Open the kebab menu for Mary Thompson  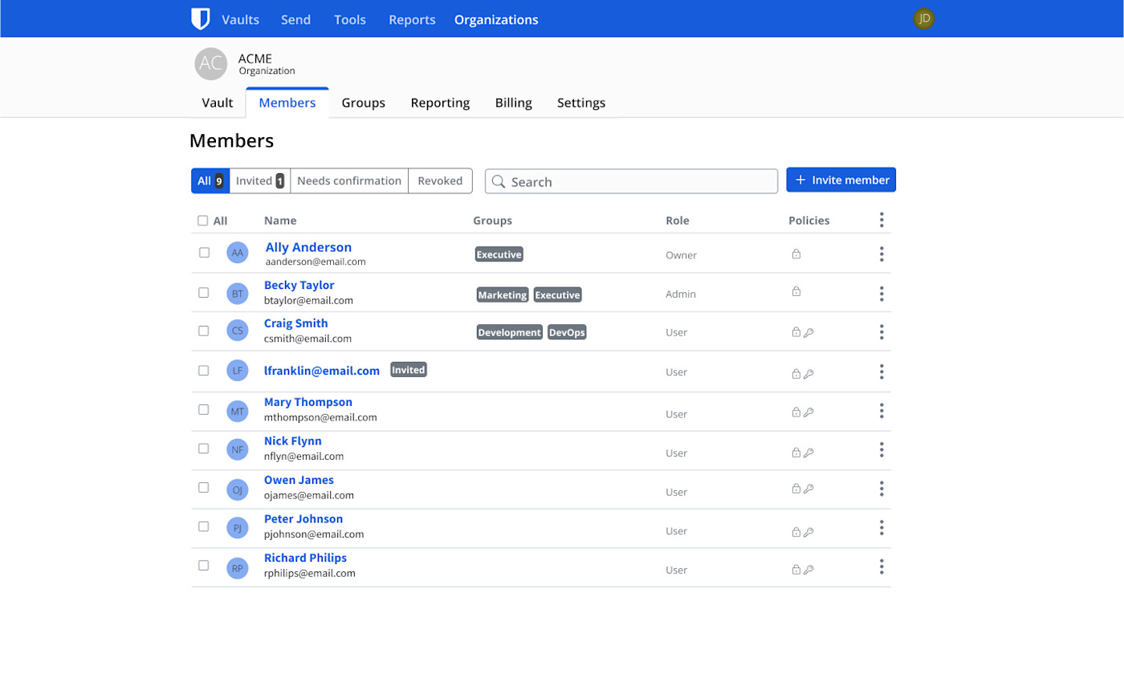tap(882, 411)
